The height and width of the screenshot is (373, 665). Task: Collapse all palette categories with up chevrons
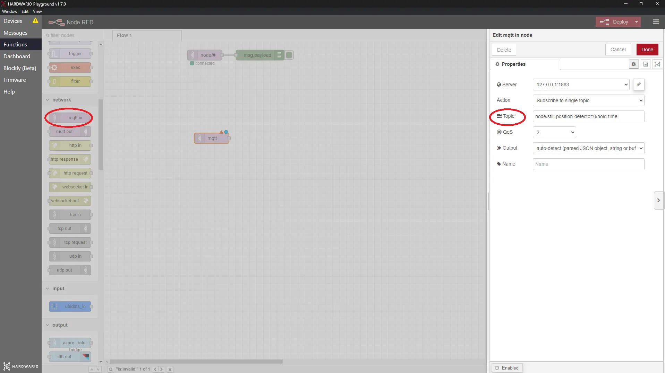(x=92, y=370)
